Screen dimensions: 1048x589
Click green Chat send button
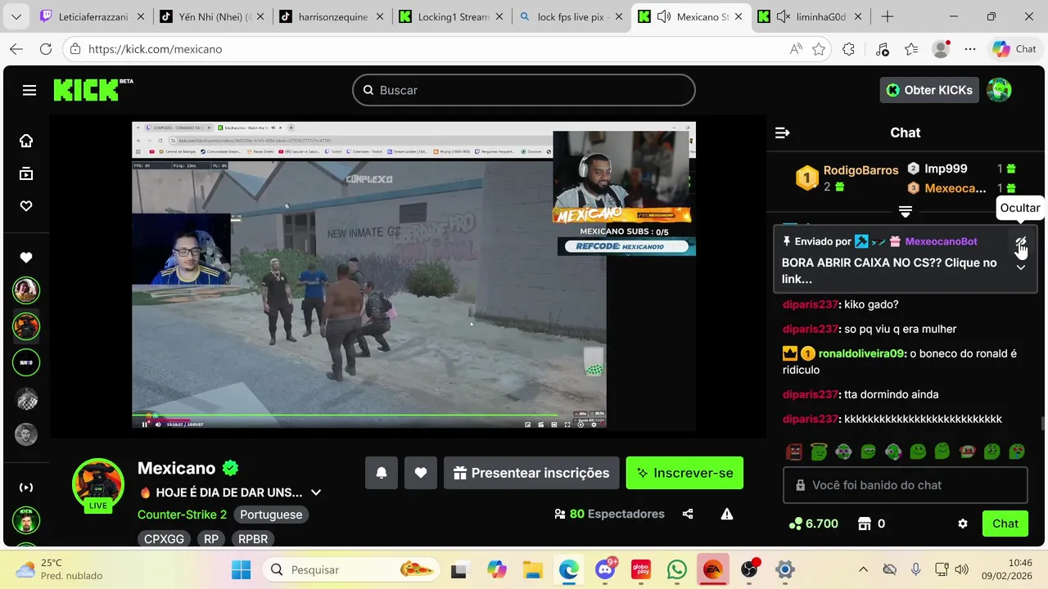[x=1005, y=524]
